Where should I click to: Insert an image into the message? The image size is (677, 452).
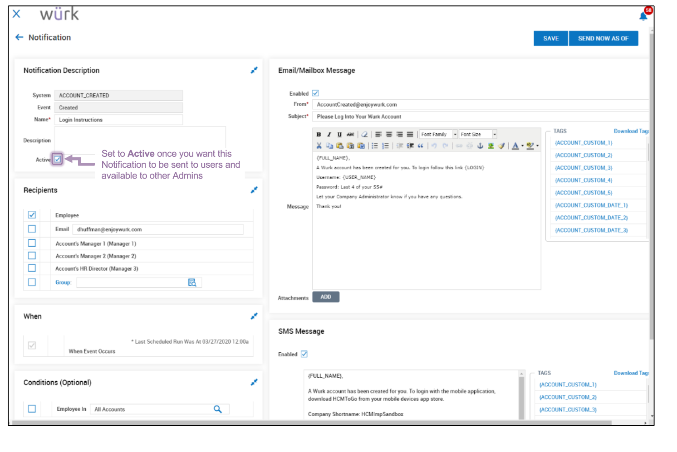tap(491, 146)
